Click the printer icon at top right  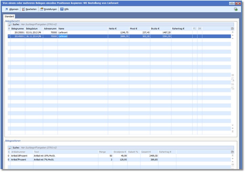[236, 9]
